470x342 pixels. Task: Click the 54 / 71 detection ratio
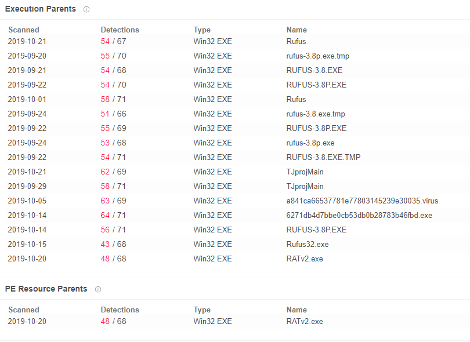pos(113,157)
